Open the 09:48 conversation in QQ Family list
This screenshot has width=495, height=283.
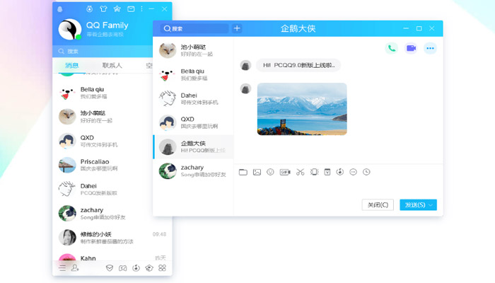(112, 238)
